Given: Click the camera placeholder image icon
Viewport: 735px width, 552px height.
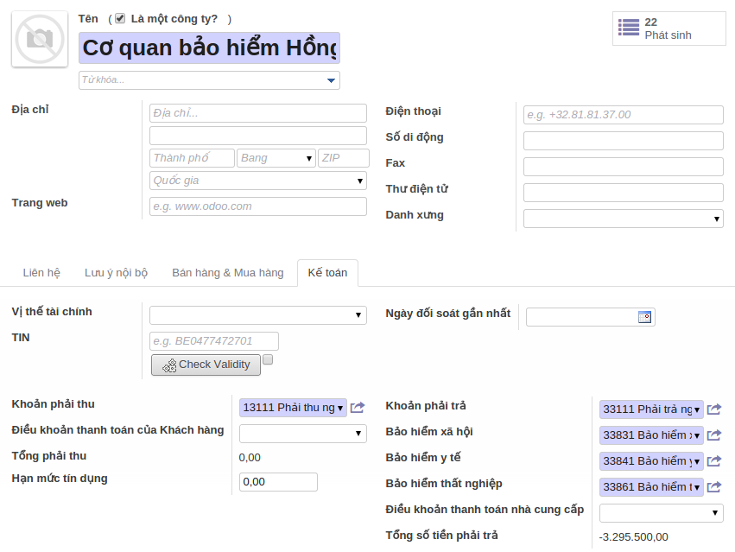Looking at the screenshot, I should tap(40, 39).
